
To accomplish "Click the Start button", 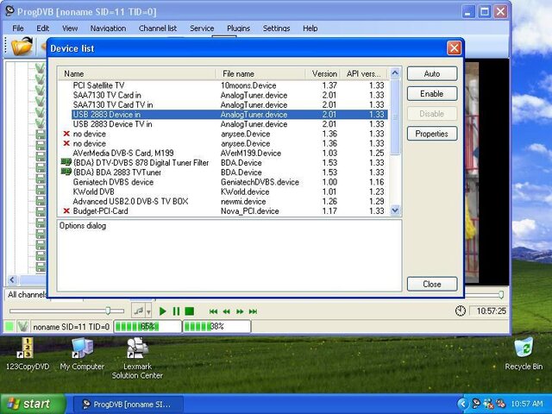I will pos(33,404).
